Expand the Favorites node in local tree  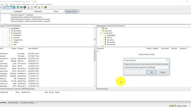tap(10, 38)
